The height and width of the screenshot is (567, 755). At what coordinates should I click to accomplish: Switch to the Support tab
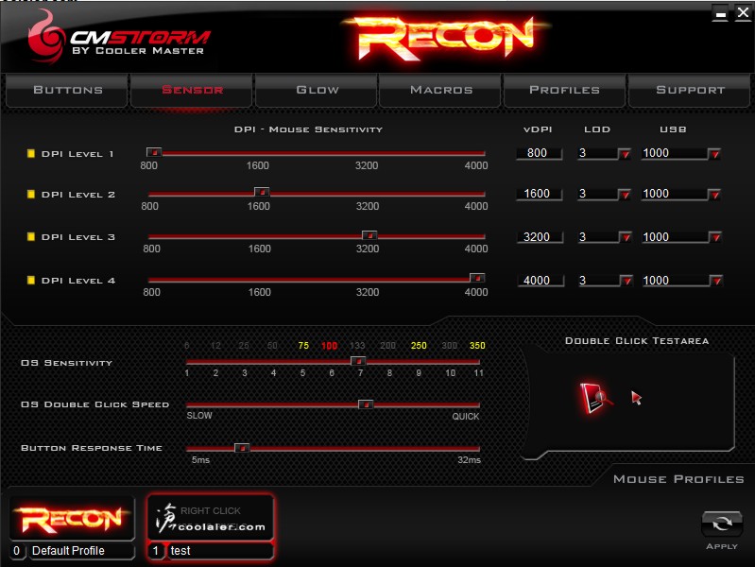click(690, 90)
